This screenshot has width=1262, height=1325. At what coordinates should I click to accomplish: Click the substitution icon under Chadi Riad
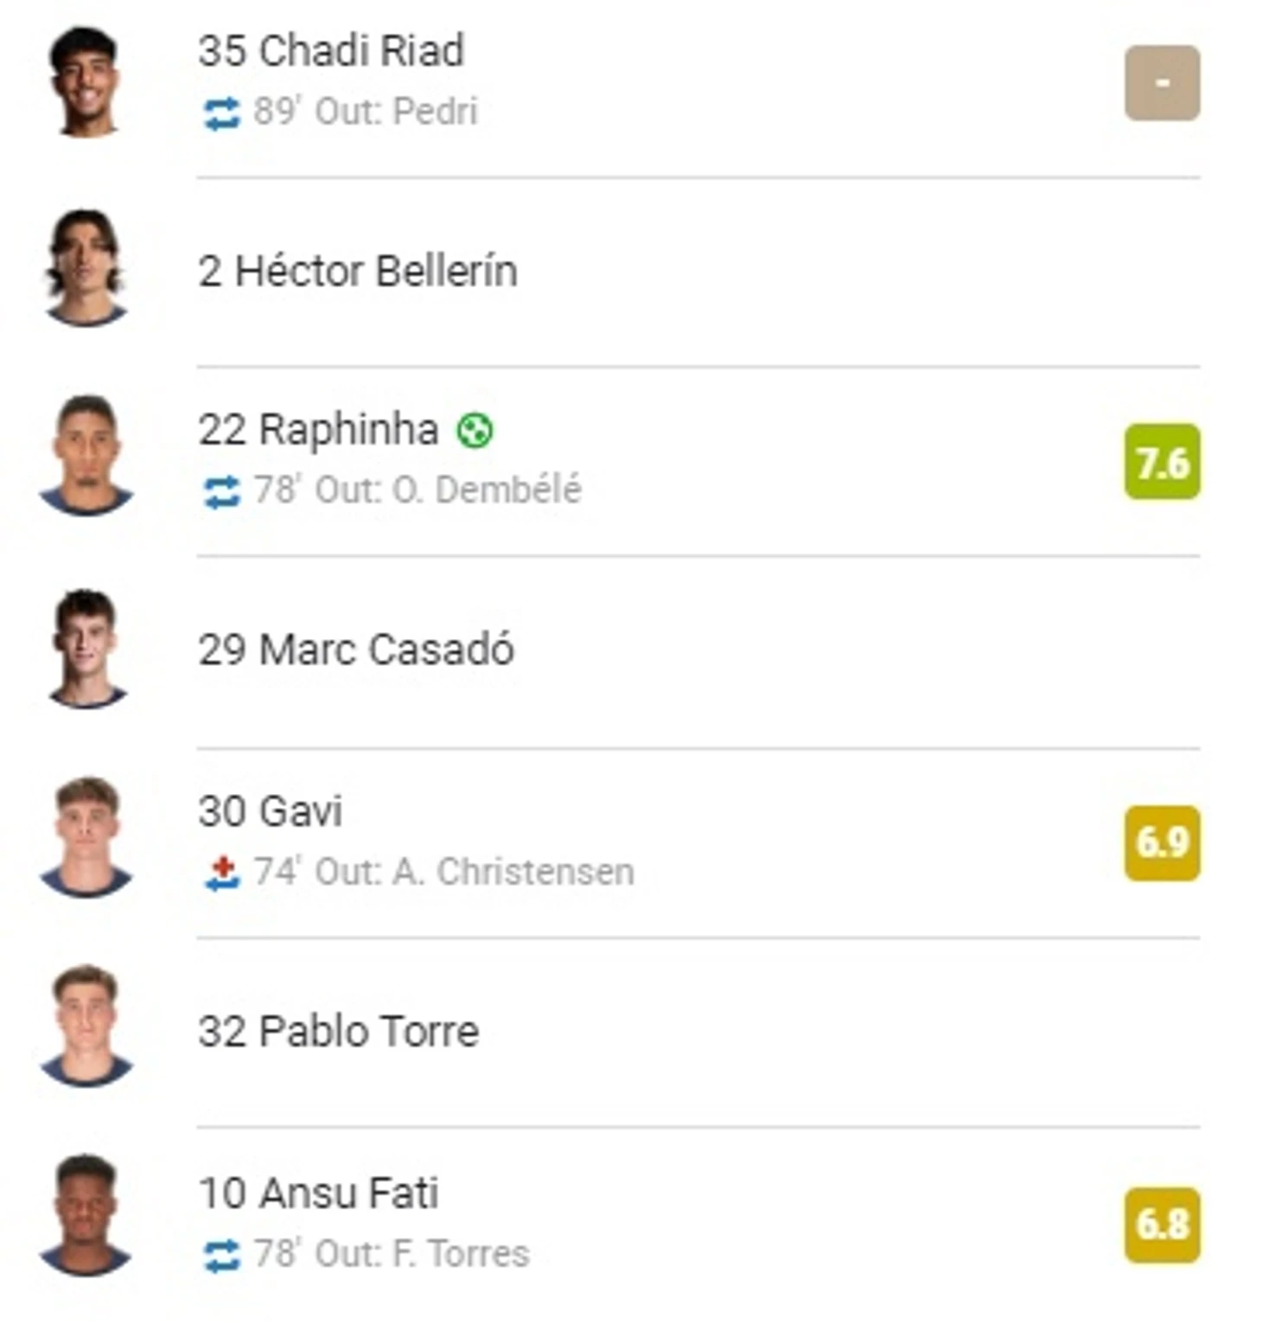pos(221,113)
